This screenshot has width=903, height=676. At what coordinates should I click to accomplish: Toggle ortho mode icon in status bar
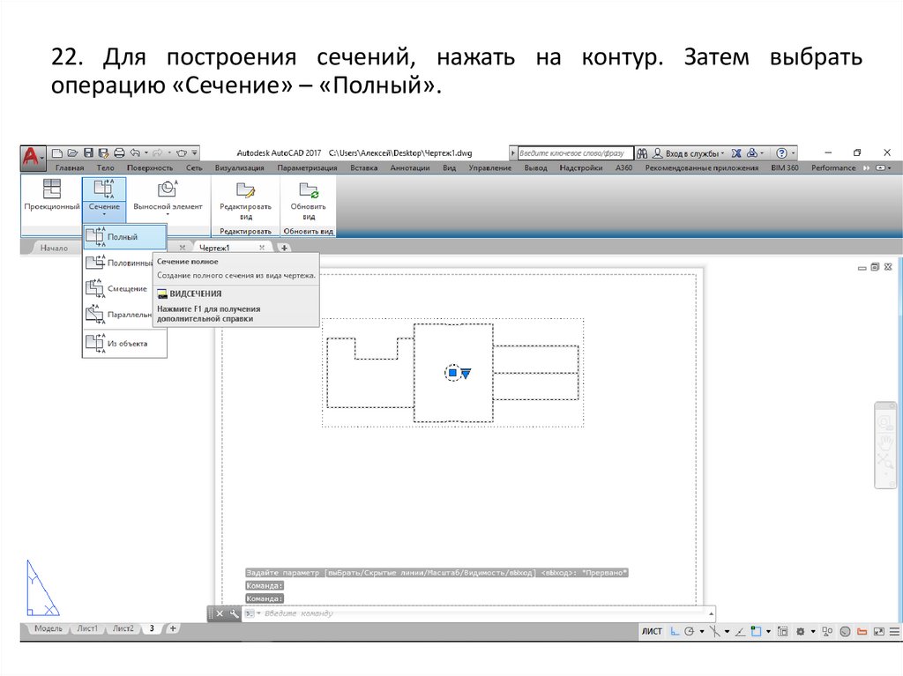point(675,631)
